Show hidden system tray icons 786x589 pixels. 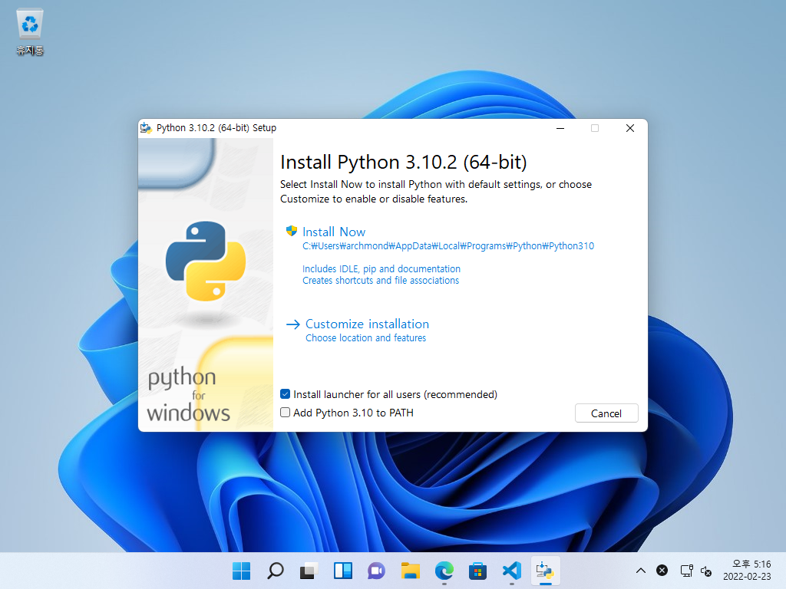[641, 571]
